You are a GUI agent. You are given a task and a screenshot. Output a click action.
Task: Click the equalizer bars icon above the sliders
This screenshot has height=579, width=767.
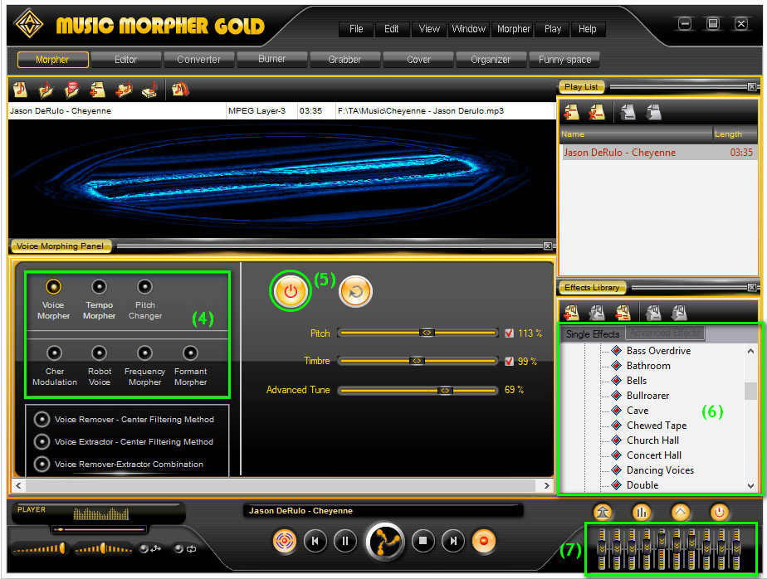[642, 512]
